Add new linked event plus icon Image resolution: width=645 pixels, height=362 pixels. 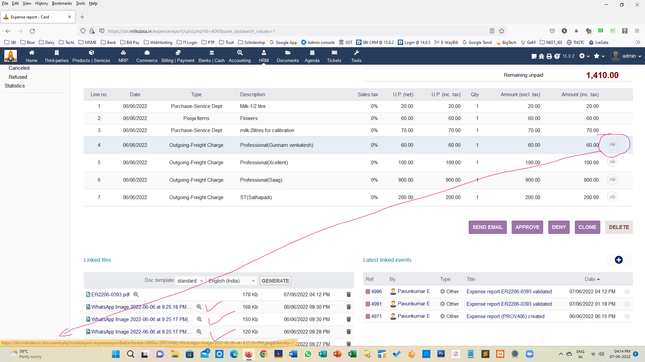(x=618, y=260)
